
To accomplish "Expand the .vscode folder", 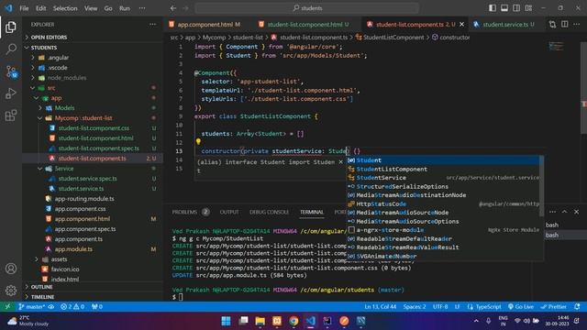I will pyautogui.click(x=58, y=68).
